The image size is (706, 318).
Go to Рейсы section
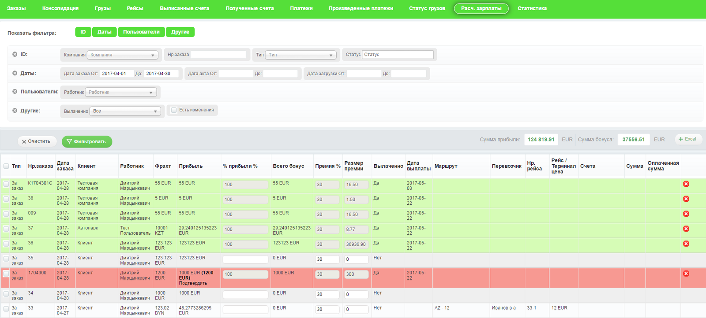point(135,8)
